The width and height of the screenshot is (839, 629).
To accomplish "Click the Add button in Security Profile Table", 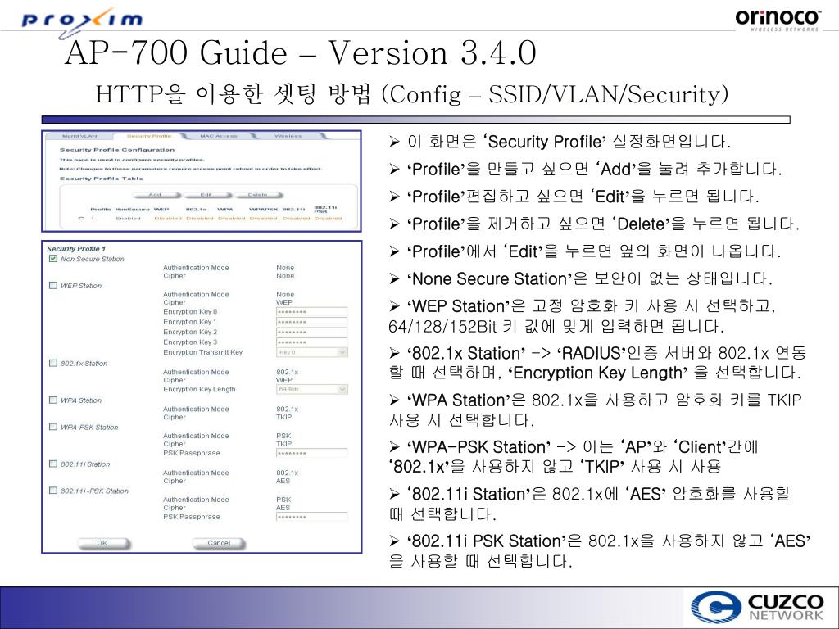I will [155, 195].
